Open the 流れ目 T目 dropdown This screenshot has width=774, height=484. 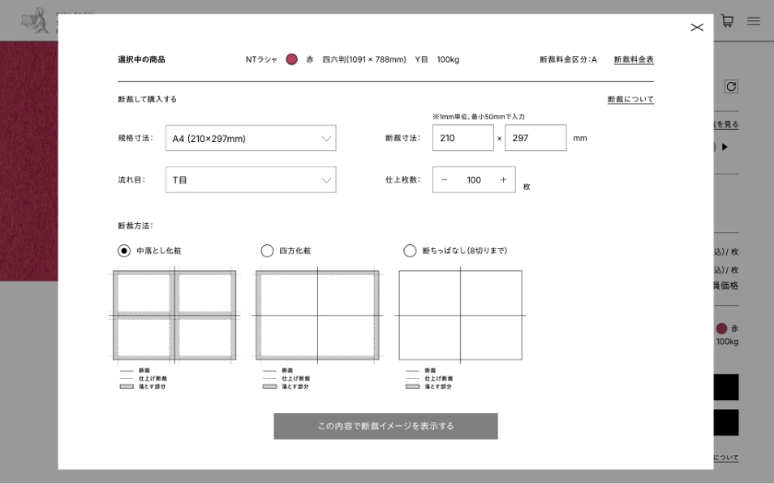[251, 179]
